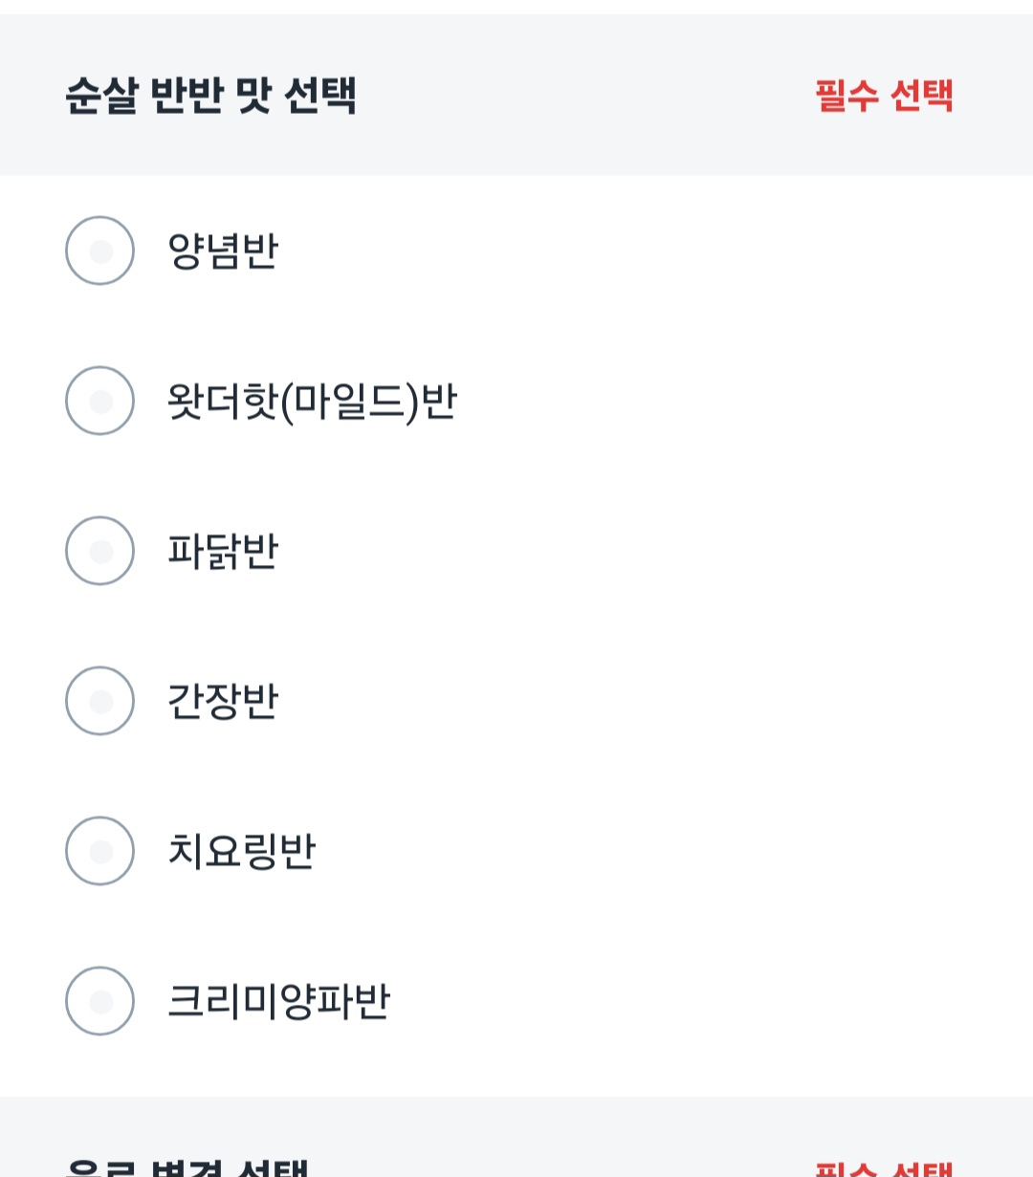1033x1177 pixels.
Task: Select the 양념반 radio button
Action: (x=99, y=251)
